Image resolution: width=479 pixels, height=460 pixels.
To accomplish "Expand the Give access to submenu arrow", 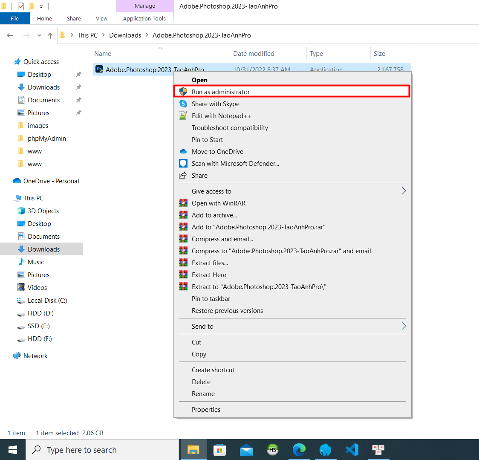I will [404, 191].
